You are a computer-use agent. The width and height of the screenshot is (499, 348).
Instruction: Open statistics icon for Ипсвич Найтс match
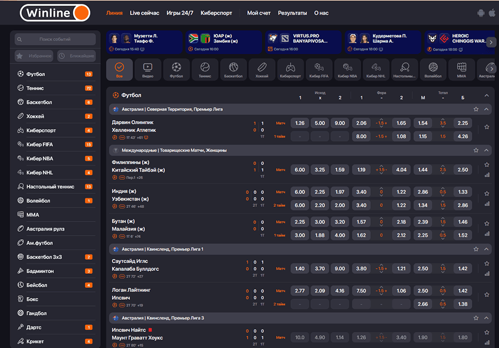click(487, 342)
